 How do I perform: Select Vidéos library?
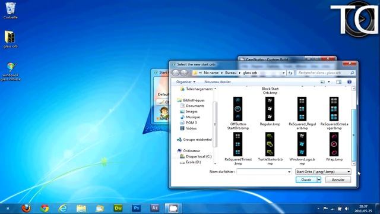pos(188,128)
